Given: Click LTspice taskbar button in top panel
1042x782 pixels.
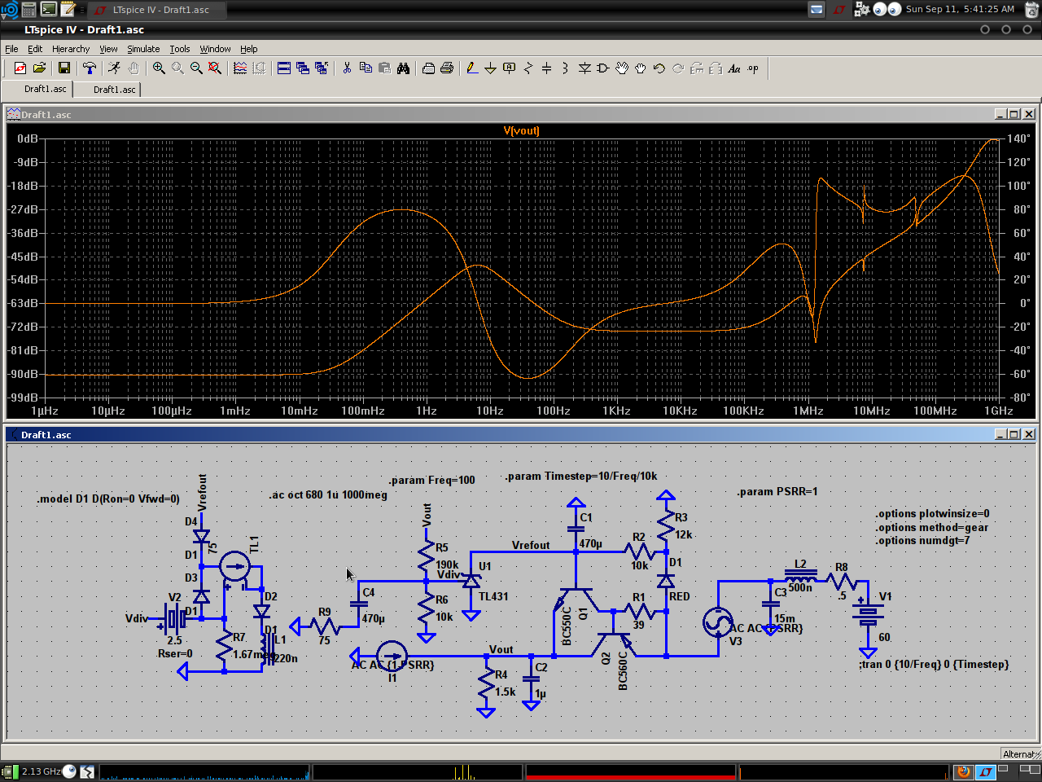Looking at the screenshot, I should pyautogui.click(x=156, y=10).
